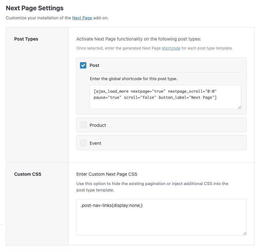Viewport: 261px width, 252px height.
Task: Click the 'Customize your installation' intro text
Action: click(x=57, y=18)
